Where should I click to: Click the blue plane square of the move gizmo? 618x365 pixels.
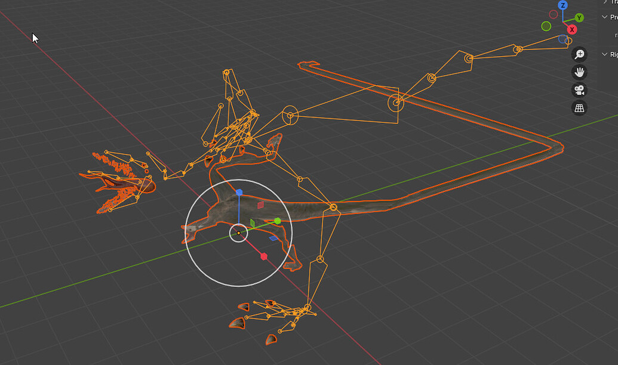click(273, 238)
